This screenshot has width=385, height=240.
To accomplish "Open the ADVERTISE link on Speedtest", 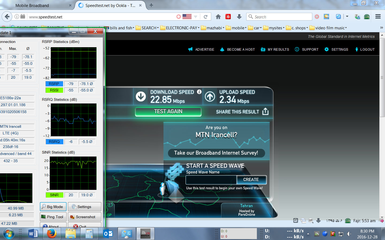I will 201,49.
